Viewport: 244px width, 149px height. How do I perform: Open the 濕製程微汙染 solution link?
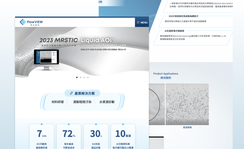pyautogui.click(x=82, y=102)
